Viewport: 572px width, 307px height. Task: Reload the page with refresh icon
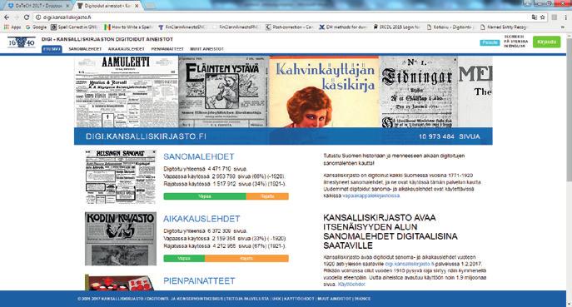[27, 17]
